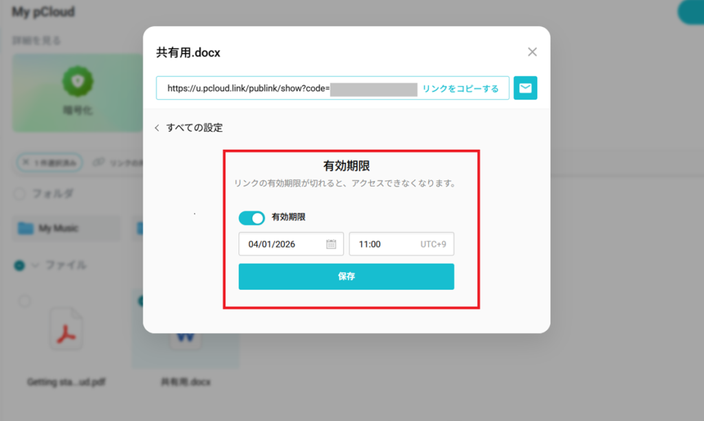The image size is (704, 421).
Task: Select the checkbox above the PDF file
Action: point(25,301)
